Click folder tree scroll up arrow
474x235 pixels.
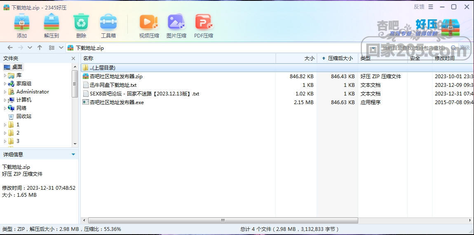pos(75,67)
